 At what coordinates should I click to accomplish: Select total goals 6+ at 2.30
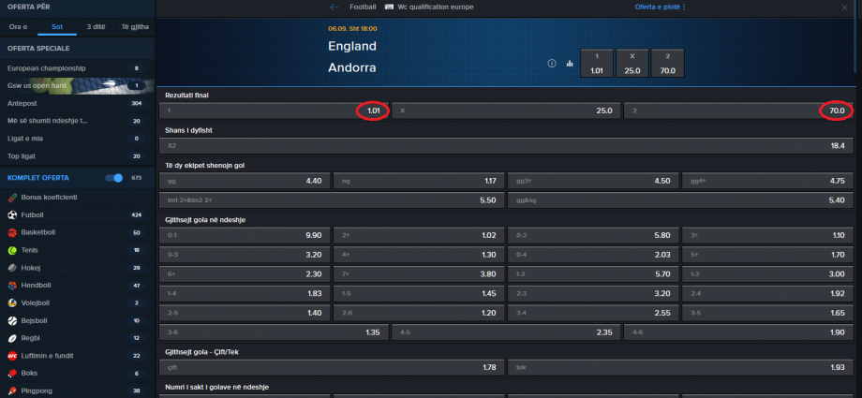[x=245, y=274]
